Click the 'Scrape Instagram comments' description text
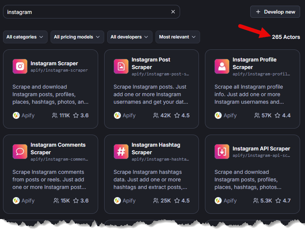The height and width of the screenshot is (230, 305). [49, 180]
